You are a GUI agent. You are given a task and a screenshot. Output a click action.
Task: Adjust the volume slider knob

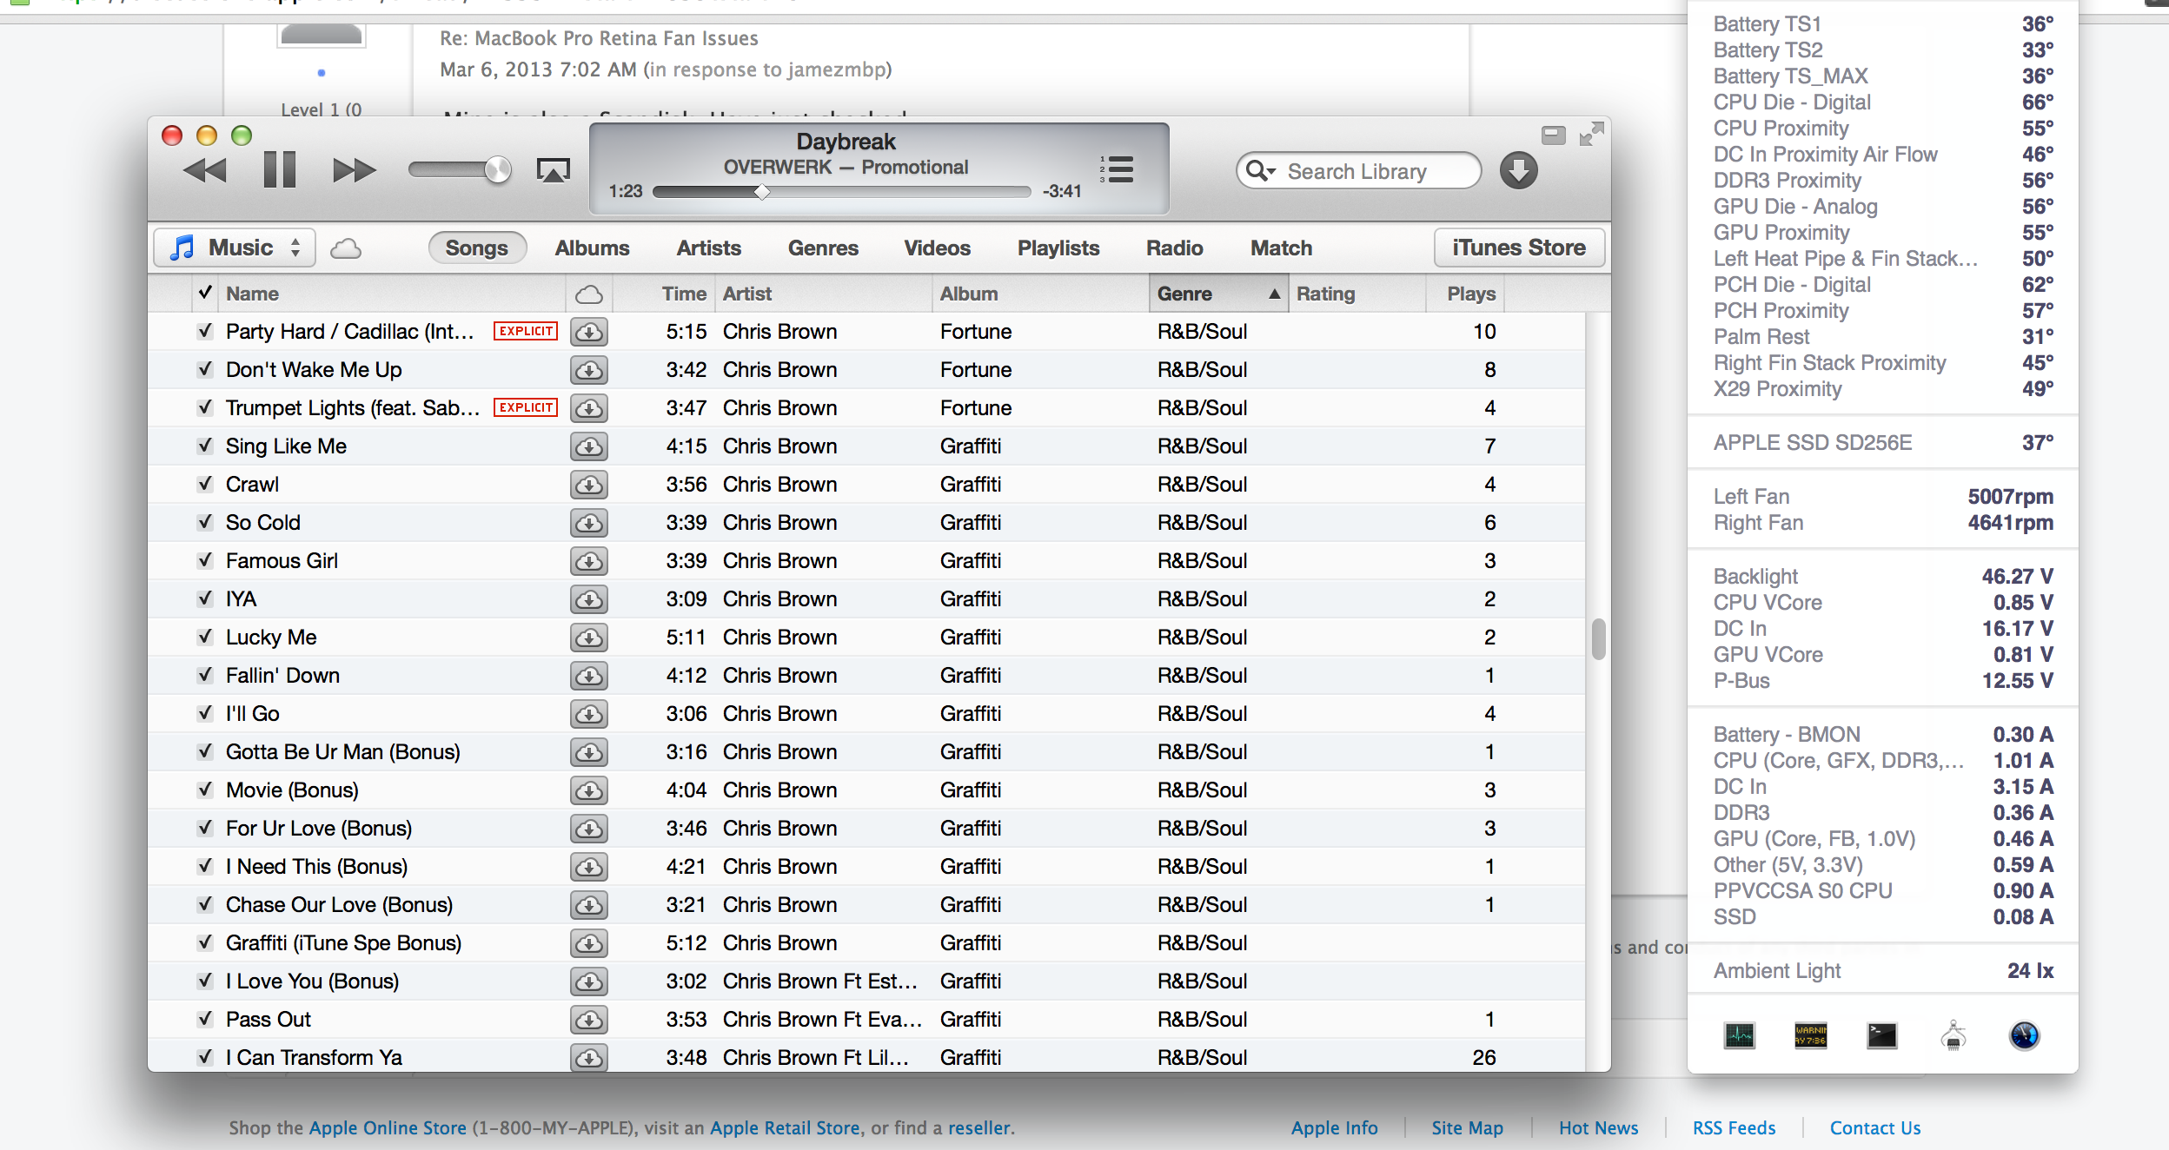pyautogui.click(x=497, y=170)
